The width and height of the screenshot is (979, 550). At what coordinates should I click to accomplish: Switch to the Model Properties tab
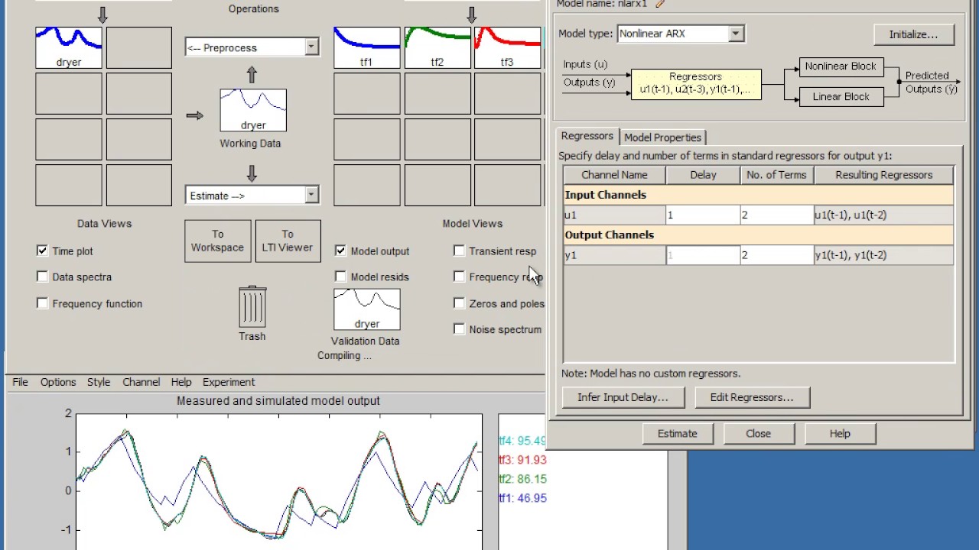[662, 137]
